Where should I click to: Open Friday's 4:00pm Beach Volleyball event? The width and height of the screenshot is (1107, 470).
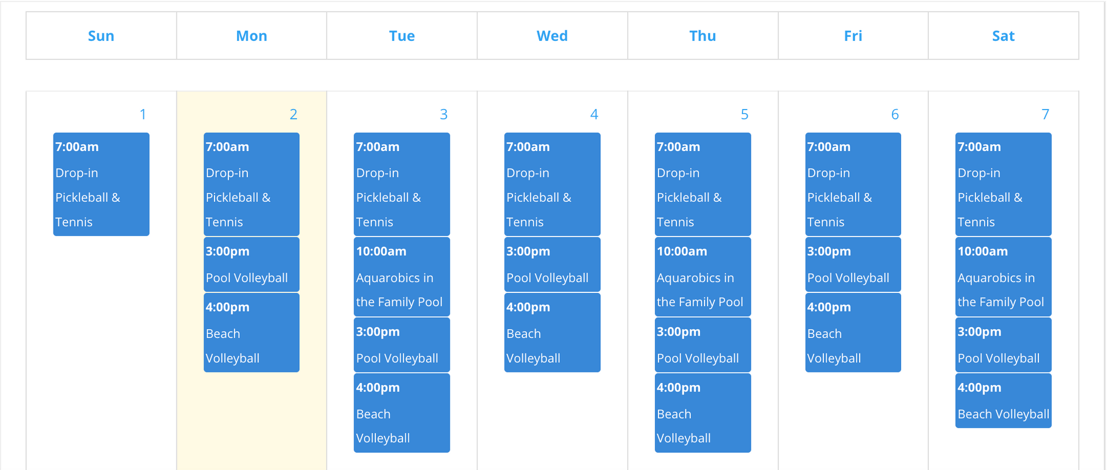point(853,333)
